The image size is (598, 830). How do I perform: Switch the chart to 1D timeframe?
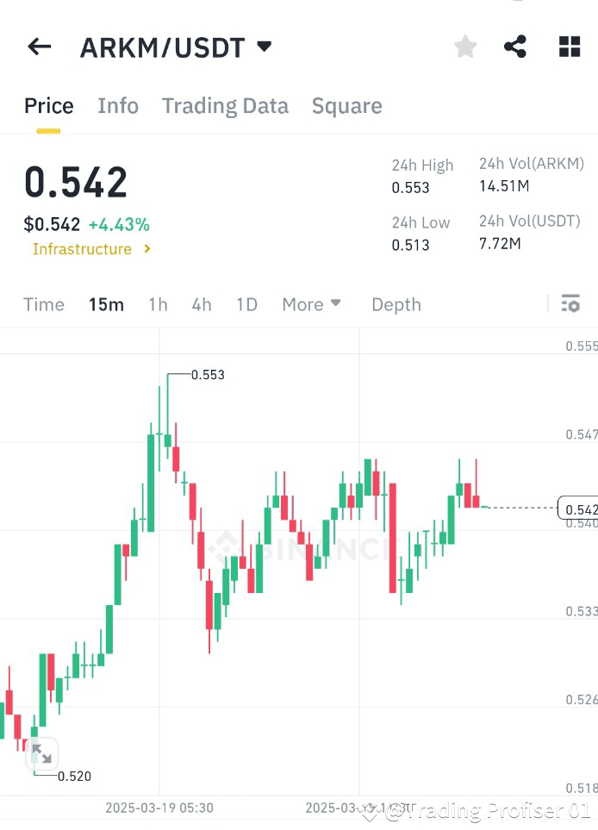pos(246,304)
